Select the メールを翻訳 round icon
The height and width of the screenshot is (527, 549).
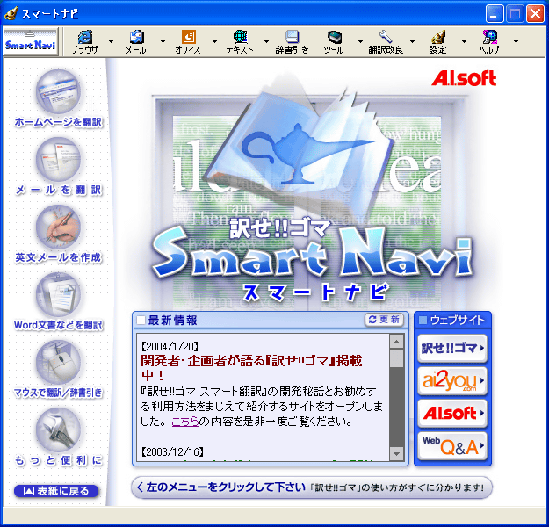pos(58,159)
